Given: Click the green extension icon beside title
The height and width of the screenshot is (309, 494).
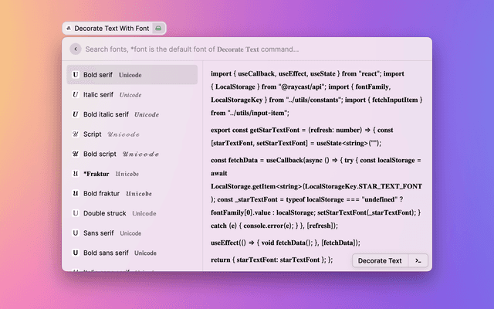Looking at the screenshot, I should coord(158,28).
